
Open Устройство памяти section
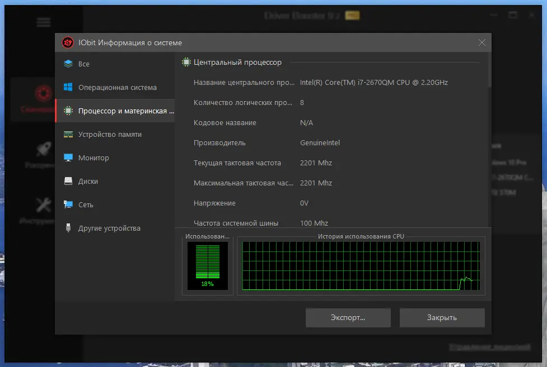[x=115, y=135]
